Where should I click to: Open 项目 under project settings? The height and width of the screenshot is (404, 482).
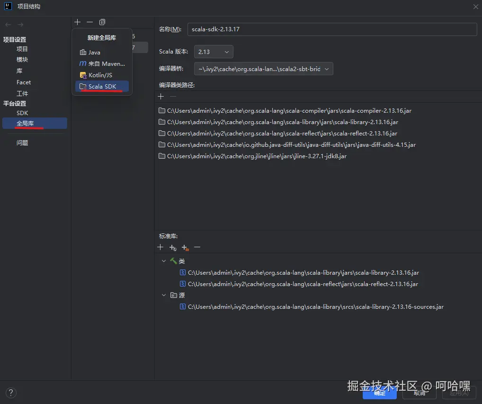[22, 49]
